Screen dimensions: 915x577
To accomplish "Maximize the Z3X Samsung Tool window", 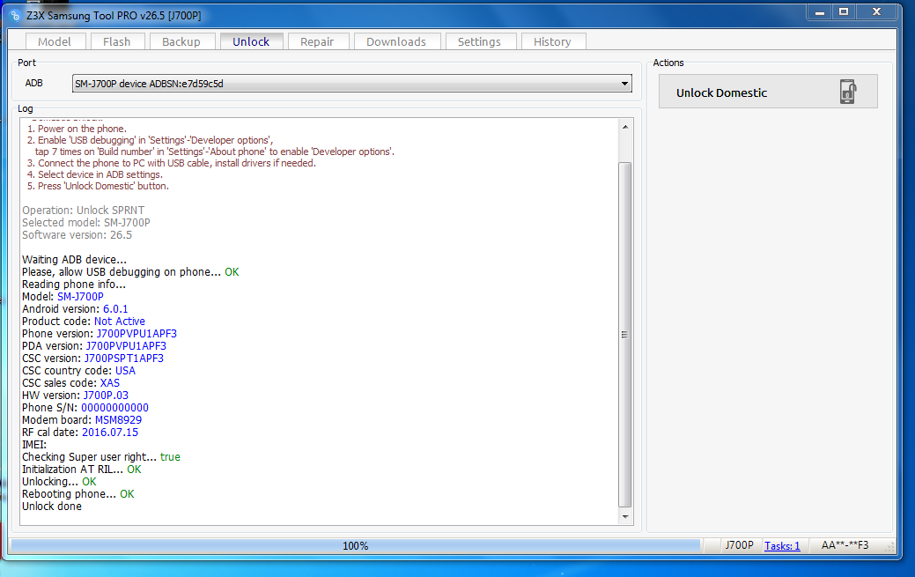I will pos(844,12).
